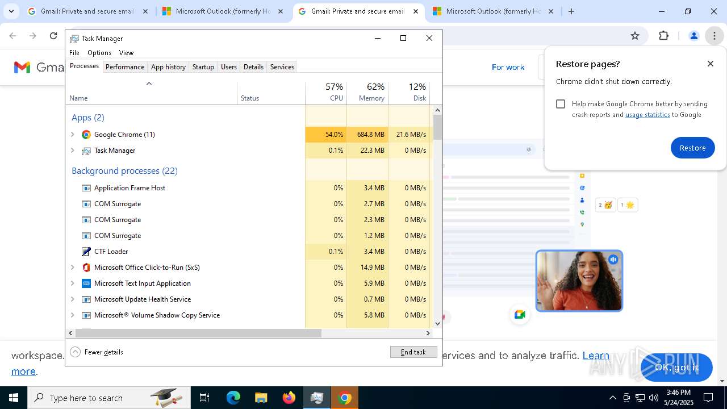
Task: Sort processes by Name column
Action: pyautogui.click(x=152, y=93)
